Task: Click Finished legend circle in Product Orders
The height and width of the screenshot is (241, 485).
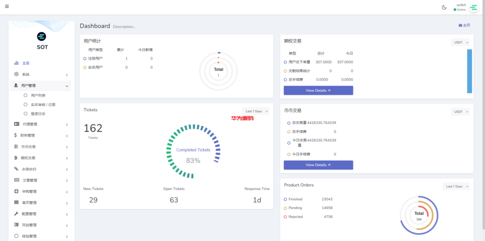Action: (x=285, y=199)
